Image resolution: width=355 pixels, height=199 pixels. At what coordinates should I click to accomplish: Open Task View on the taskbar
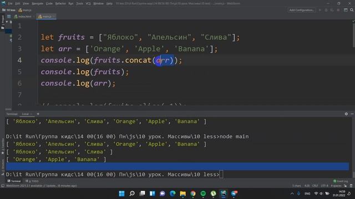click(x=142, y=193)
